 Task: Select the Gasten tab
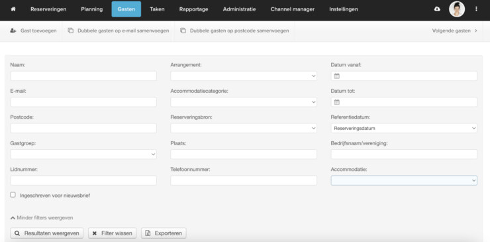pos(126,9)
